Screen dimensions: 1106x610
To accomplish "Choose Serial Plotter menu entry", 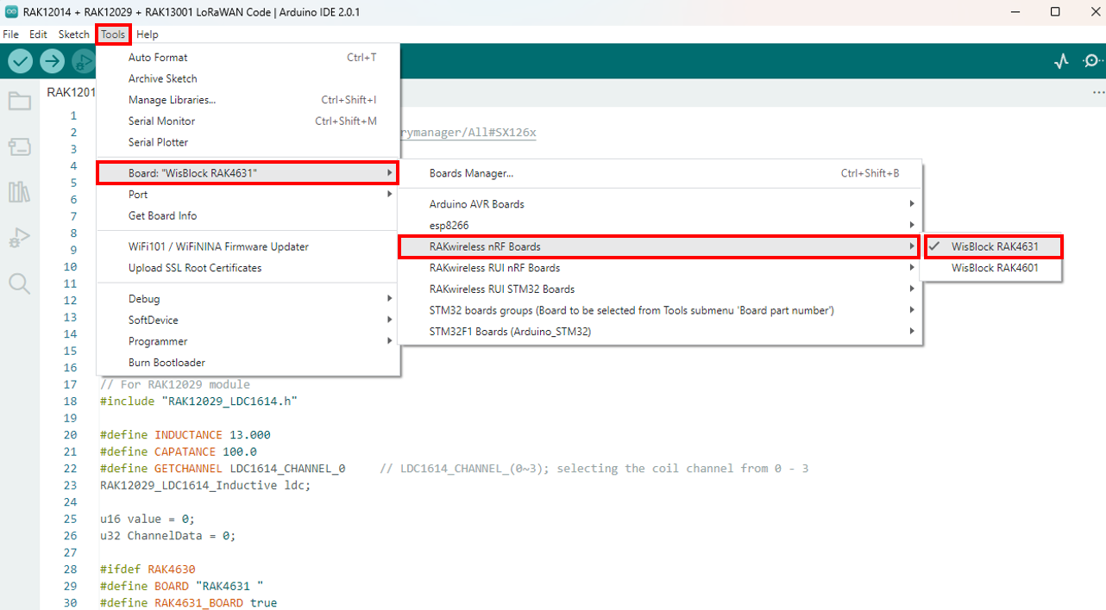I will [248, 142].
